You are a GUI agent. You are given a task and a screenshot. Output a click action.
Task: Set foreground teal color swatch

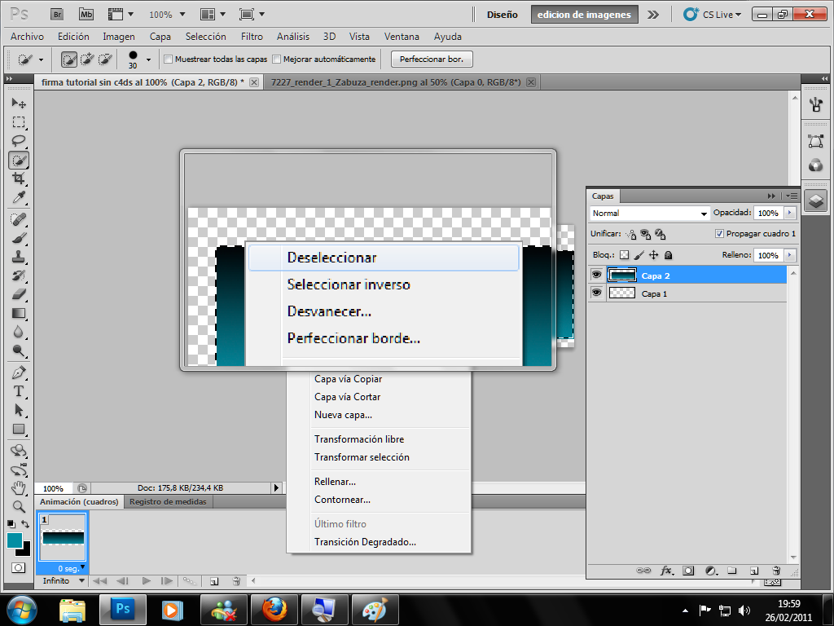(14, 540)
